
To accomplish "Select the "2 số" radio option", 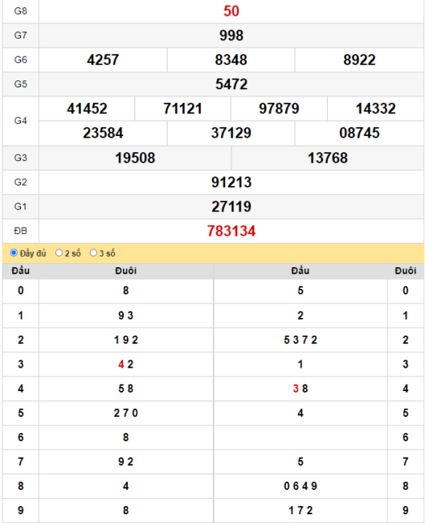I will 59,253.
